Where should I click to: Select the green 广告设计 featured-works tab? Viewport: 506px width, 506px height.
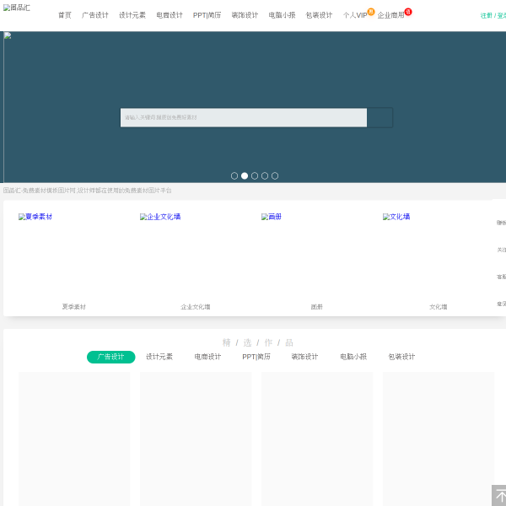pyautogui.click(x=111, y=357)
